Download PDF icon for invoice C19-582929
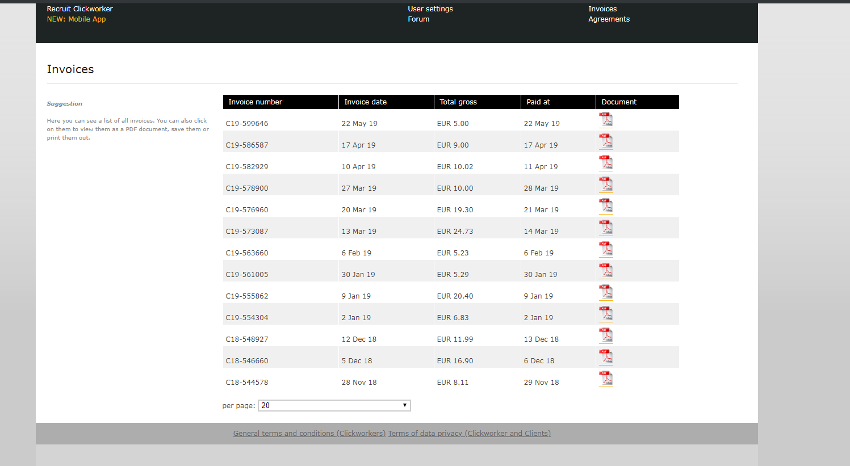The image size is (850, 466). pos(606,163)
